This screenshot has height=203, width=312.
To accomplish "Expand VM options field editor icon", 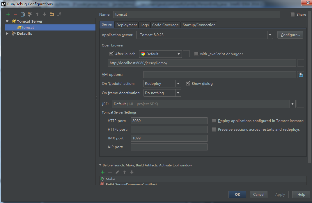I will [x=301, y=75].
